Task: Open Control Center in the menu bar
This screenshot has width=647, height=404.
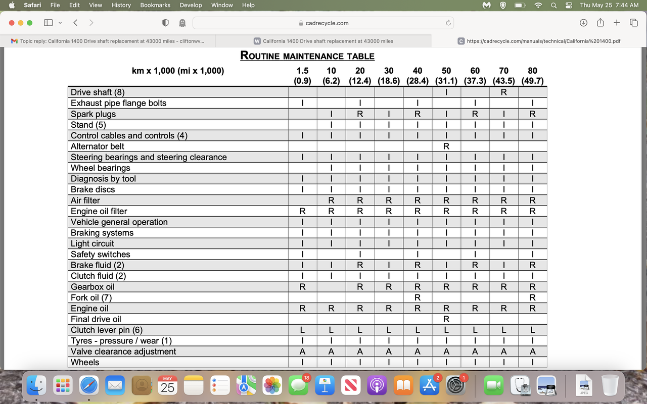Action: point(569,5)
